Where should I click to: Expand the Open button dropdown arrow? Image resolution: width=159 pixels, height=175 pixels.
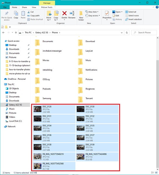tap(122, 12)
